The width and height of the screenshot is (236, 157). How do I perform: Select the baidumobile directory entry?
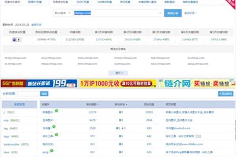tap(16, 144)
